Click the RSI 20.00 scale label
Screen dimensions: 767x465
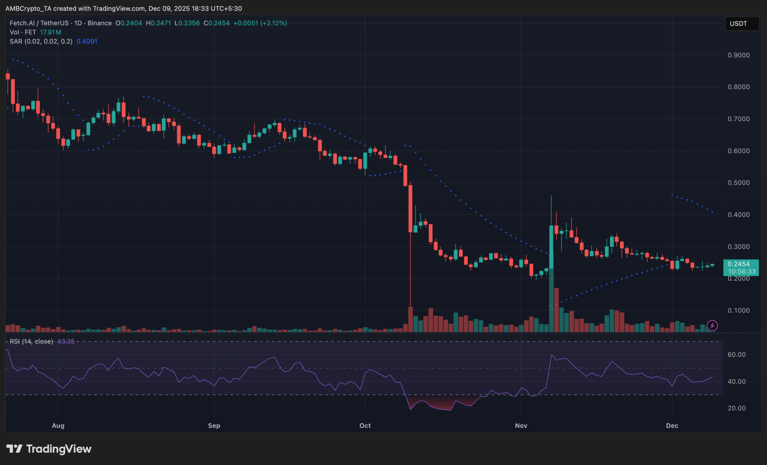point(736,408)
